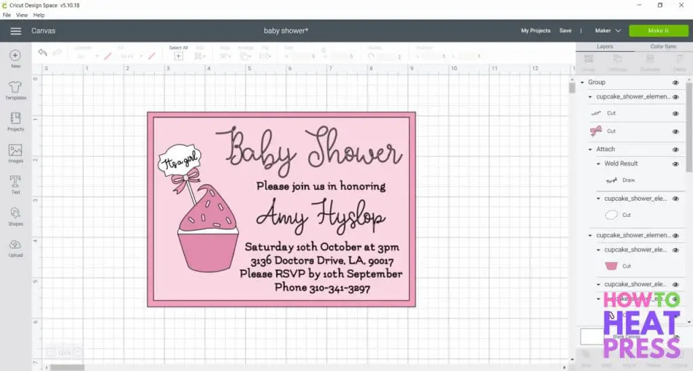693x371 pixels.
Task: Collapse the Weld Result group
Action: coord(598,164)
